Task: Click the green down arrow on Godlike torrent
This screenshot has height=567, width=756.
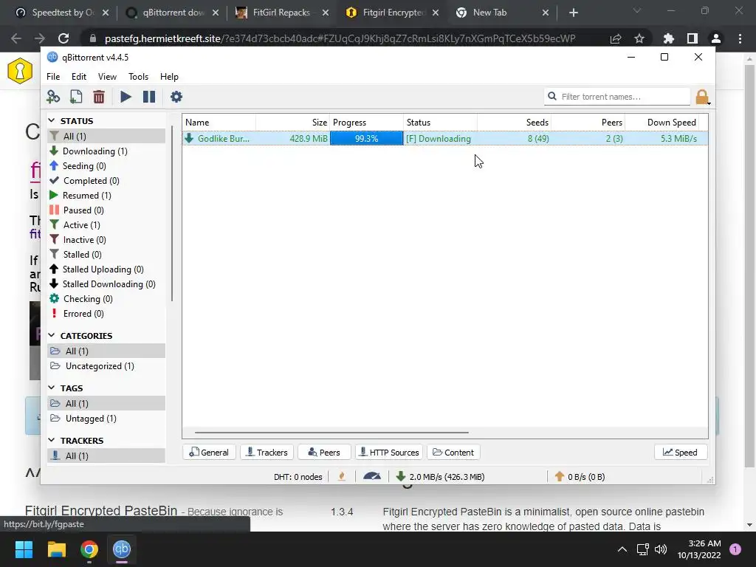Action: (190, 138)
